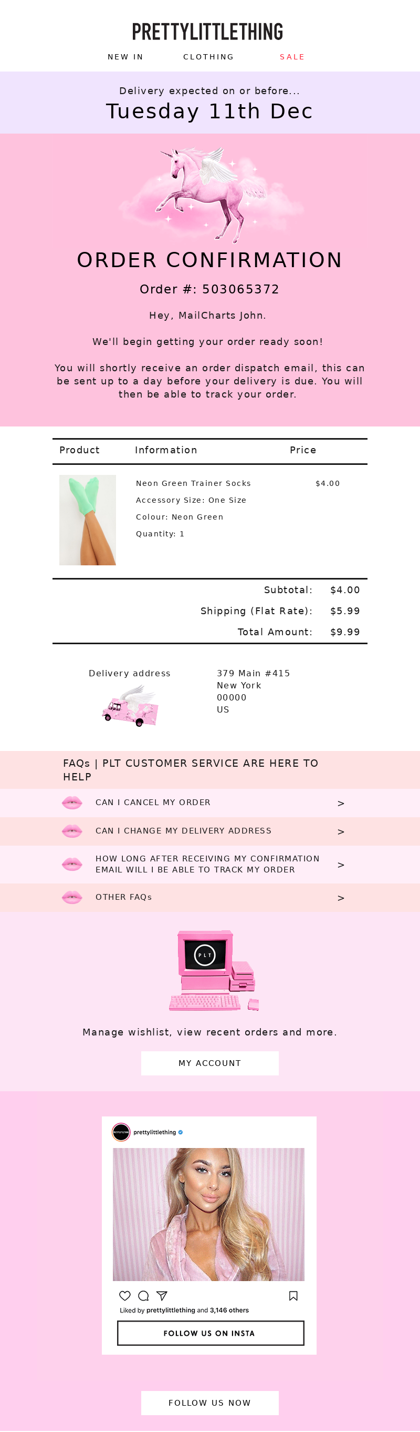Open MY ACCOUNT button
The image size is (420, 1432).
(209, 1063)
